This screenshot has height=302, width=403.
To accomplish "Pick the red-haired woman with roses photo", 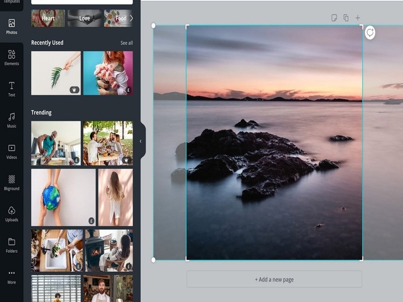I will pyautogui.click(x=108, y=73).
